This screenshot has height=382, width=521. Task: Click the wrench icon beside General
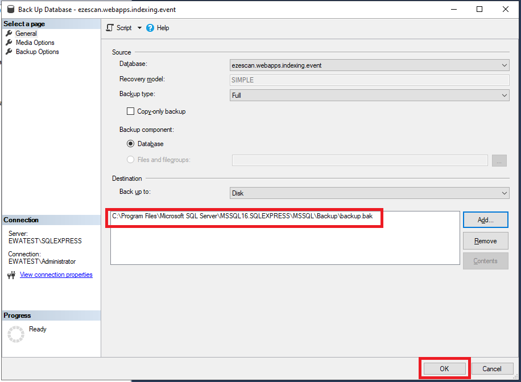coord(9,34)
